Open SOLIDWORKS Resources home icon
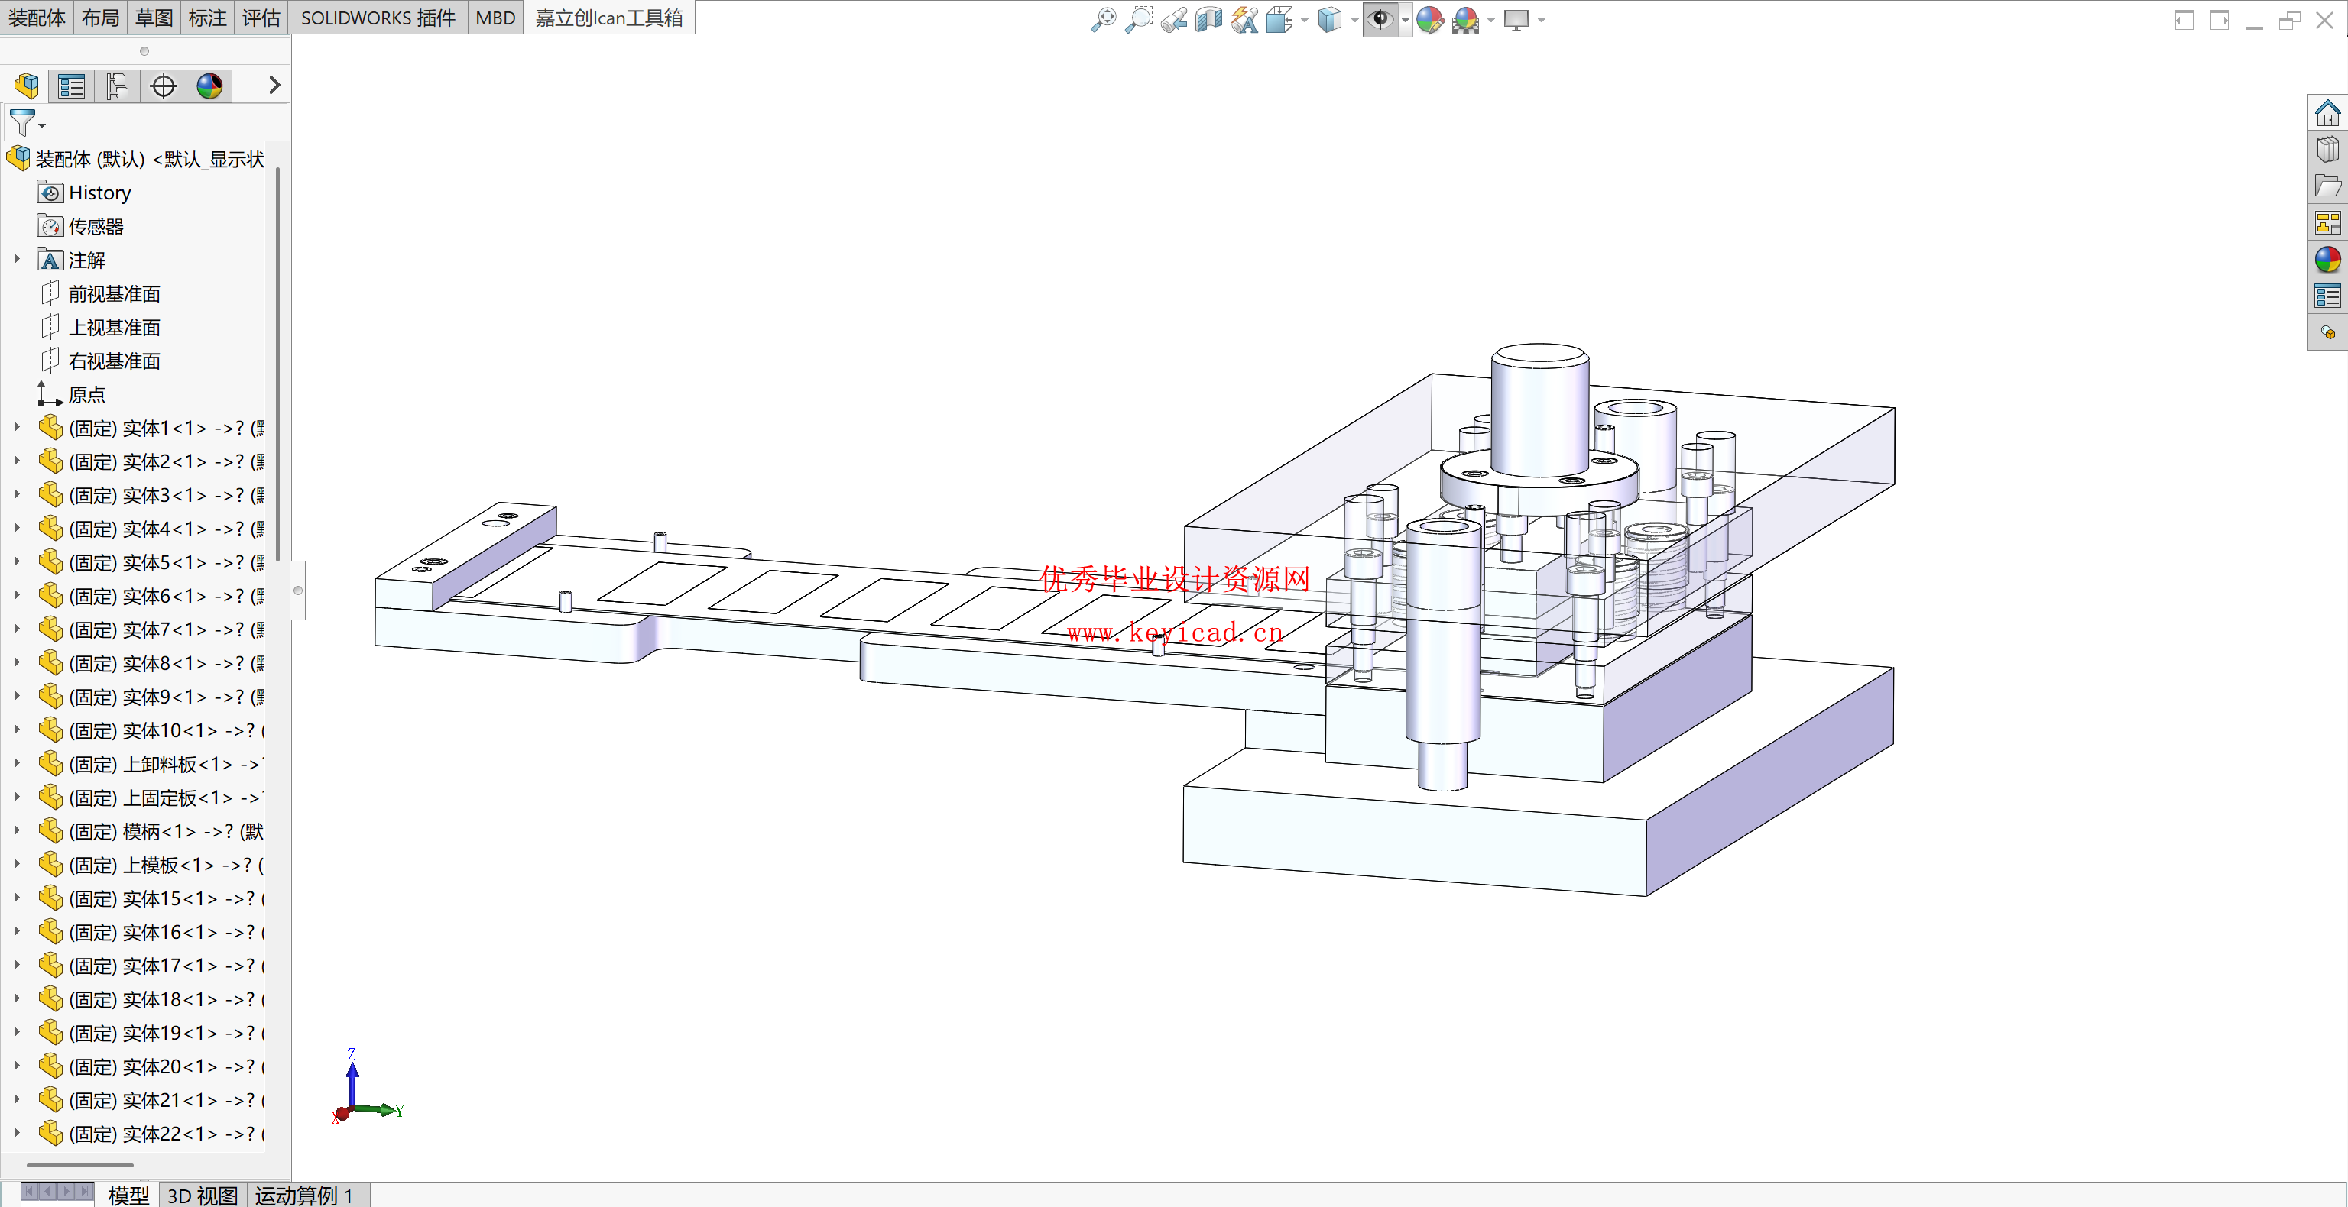2348x1207 pixels. 2327,113
